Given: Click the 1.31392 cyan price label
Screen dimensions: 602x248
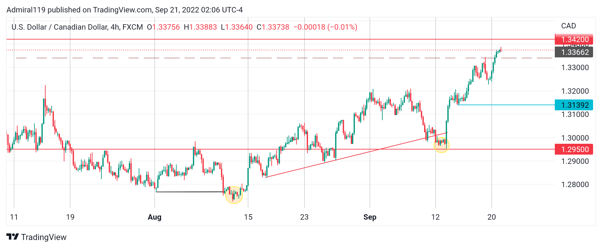Looking at the screenshot, I should coord(574,105).
